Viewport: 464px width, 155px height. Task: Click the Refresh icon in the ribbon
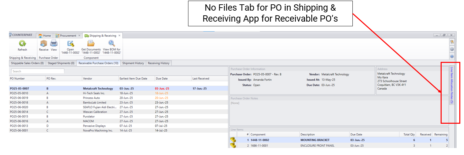pyautogui.click(x=22, y=44)
